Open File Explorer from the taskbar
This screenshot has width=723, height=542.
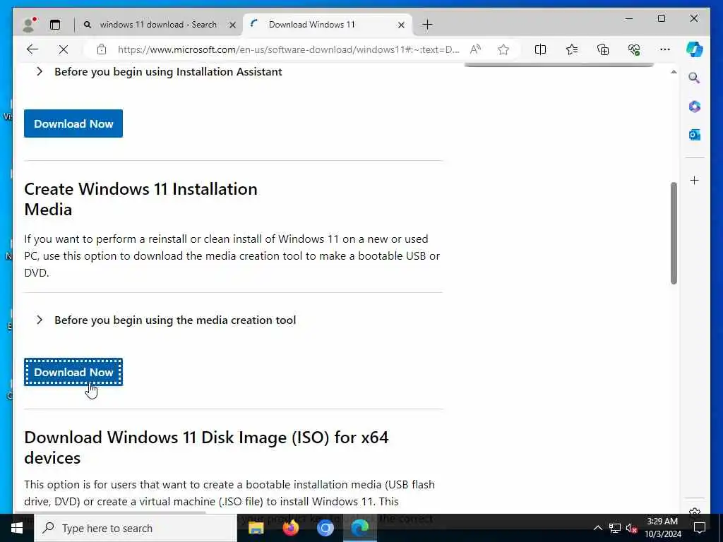(x=256, y=528)
